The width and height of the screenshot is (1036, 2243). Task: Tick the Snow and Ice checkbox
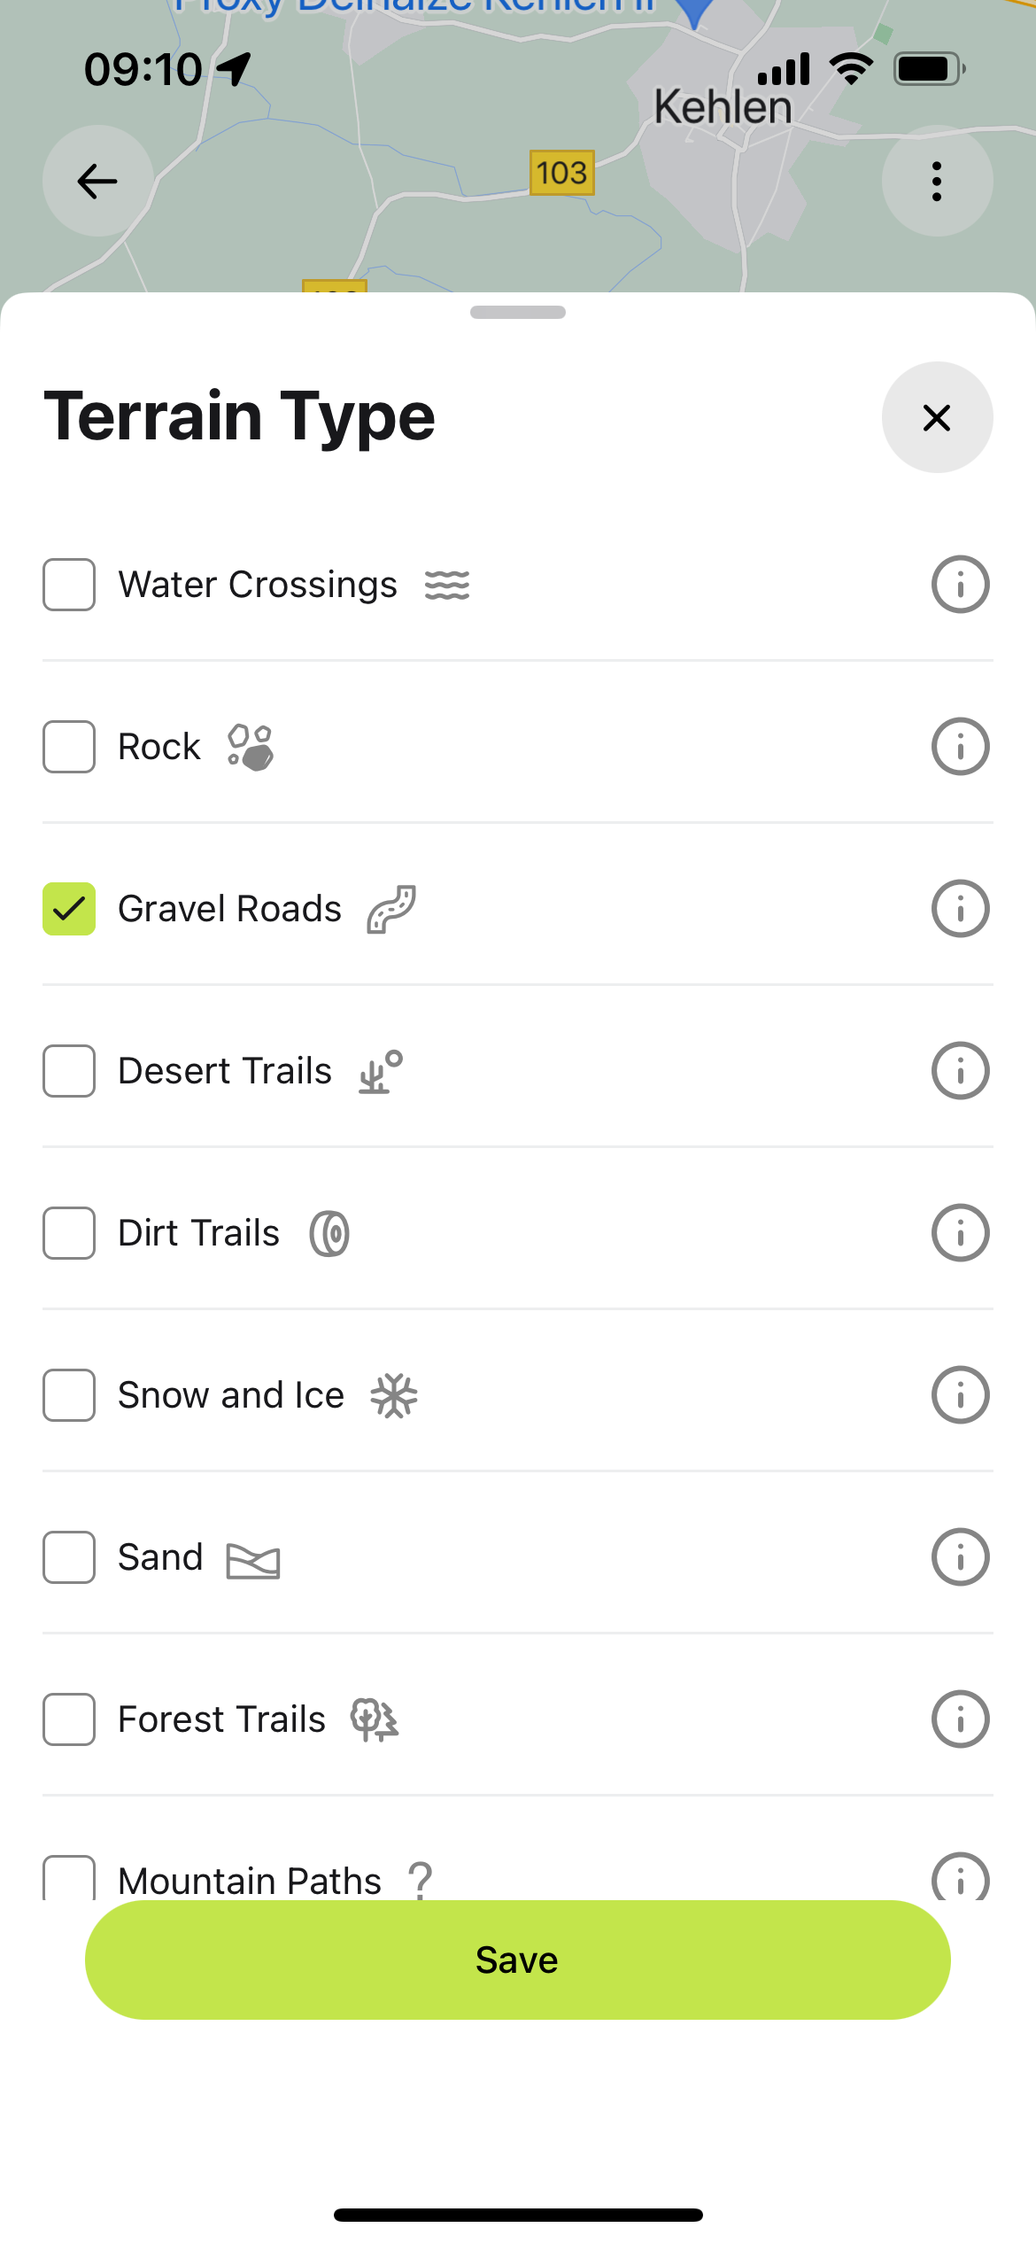[x=69, y=1395]
